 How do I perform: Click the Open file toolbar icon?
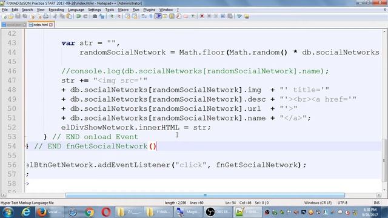(x=11, y=16)
